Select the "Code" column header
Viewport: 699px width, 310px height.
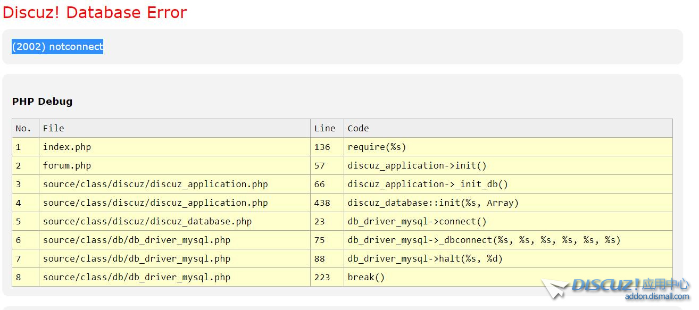coord(508,128)
